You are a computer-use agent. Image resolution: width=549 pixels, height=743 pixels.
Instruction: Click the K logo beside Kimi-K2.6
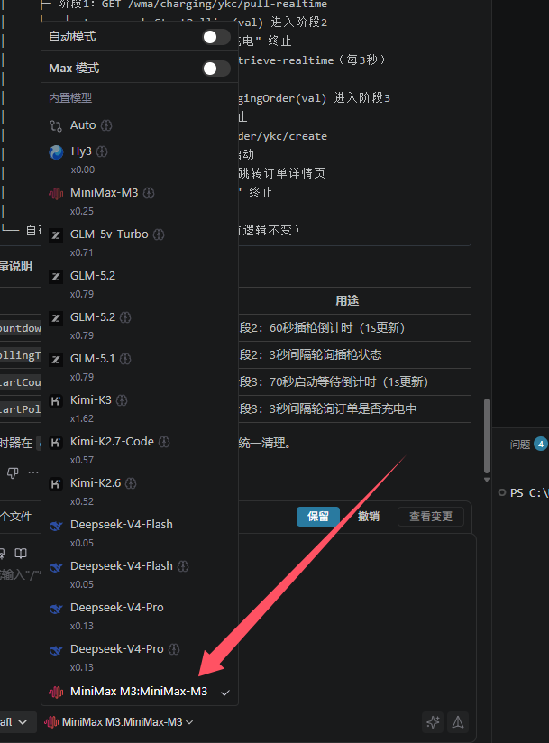tap(56, 484)
